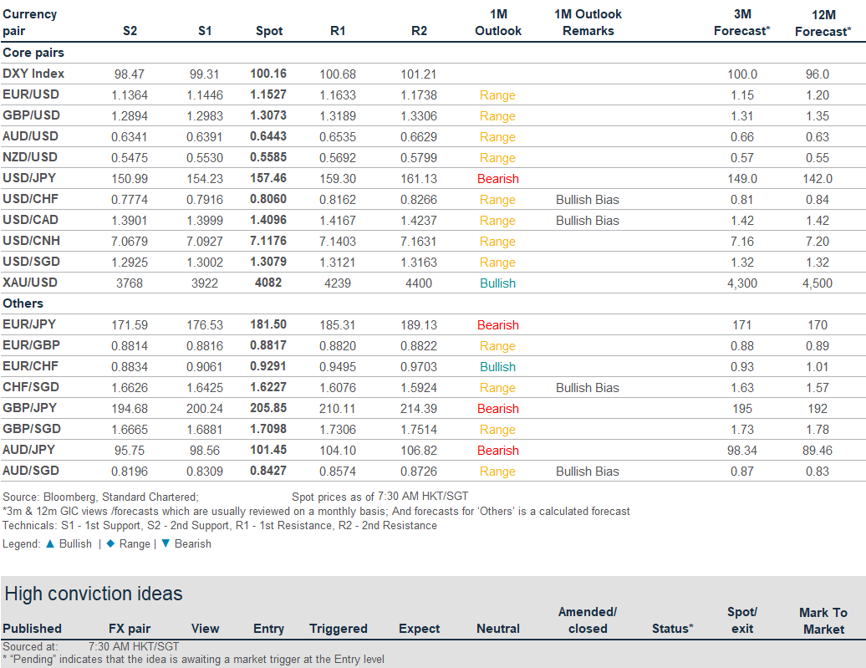Click the Range diamond legend icon
The image size is (866, 668).
click(x=110, y=543)
